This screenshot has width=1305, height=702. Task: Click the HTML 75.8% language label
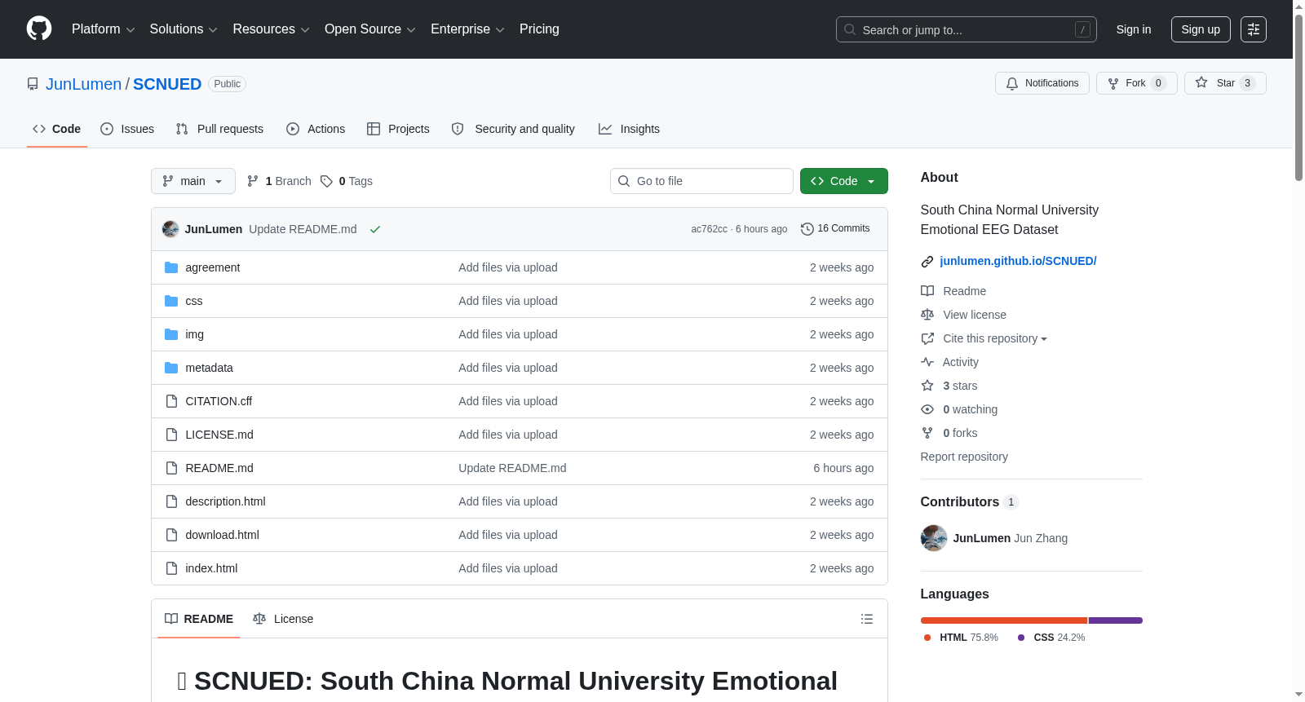(961, 638)
